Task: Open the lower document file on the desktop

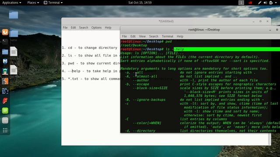Action: 14,70
